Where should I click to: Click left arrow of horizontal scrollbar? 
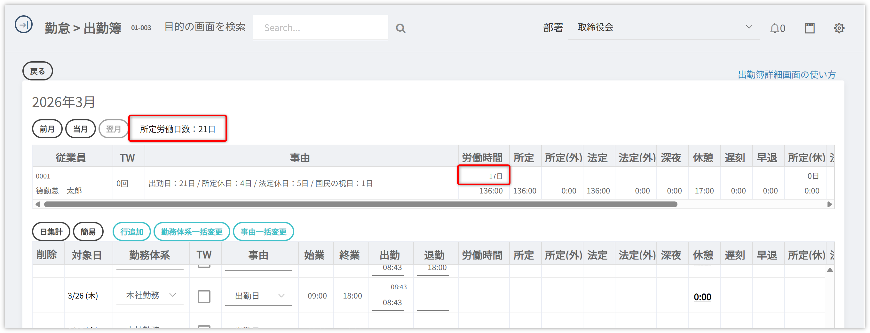(x=38, y=204)
